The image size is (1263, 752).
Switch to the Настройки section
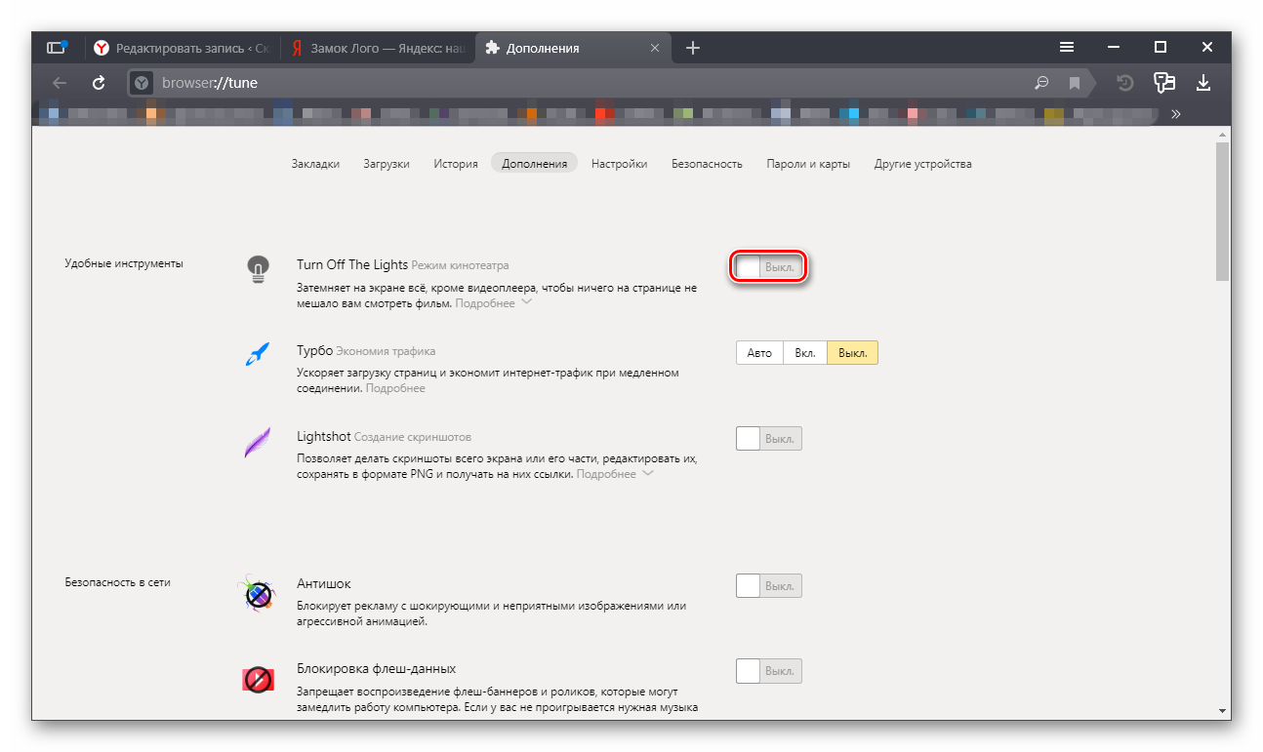point(619,164)
